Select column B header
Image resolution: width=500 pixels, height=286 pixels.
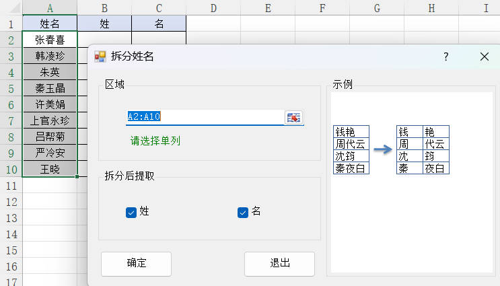point(104,8)
